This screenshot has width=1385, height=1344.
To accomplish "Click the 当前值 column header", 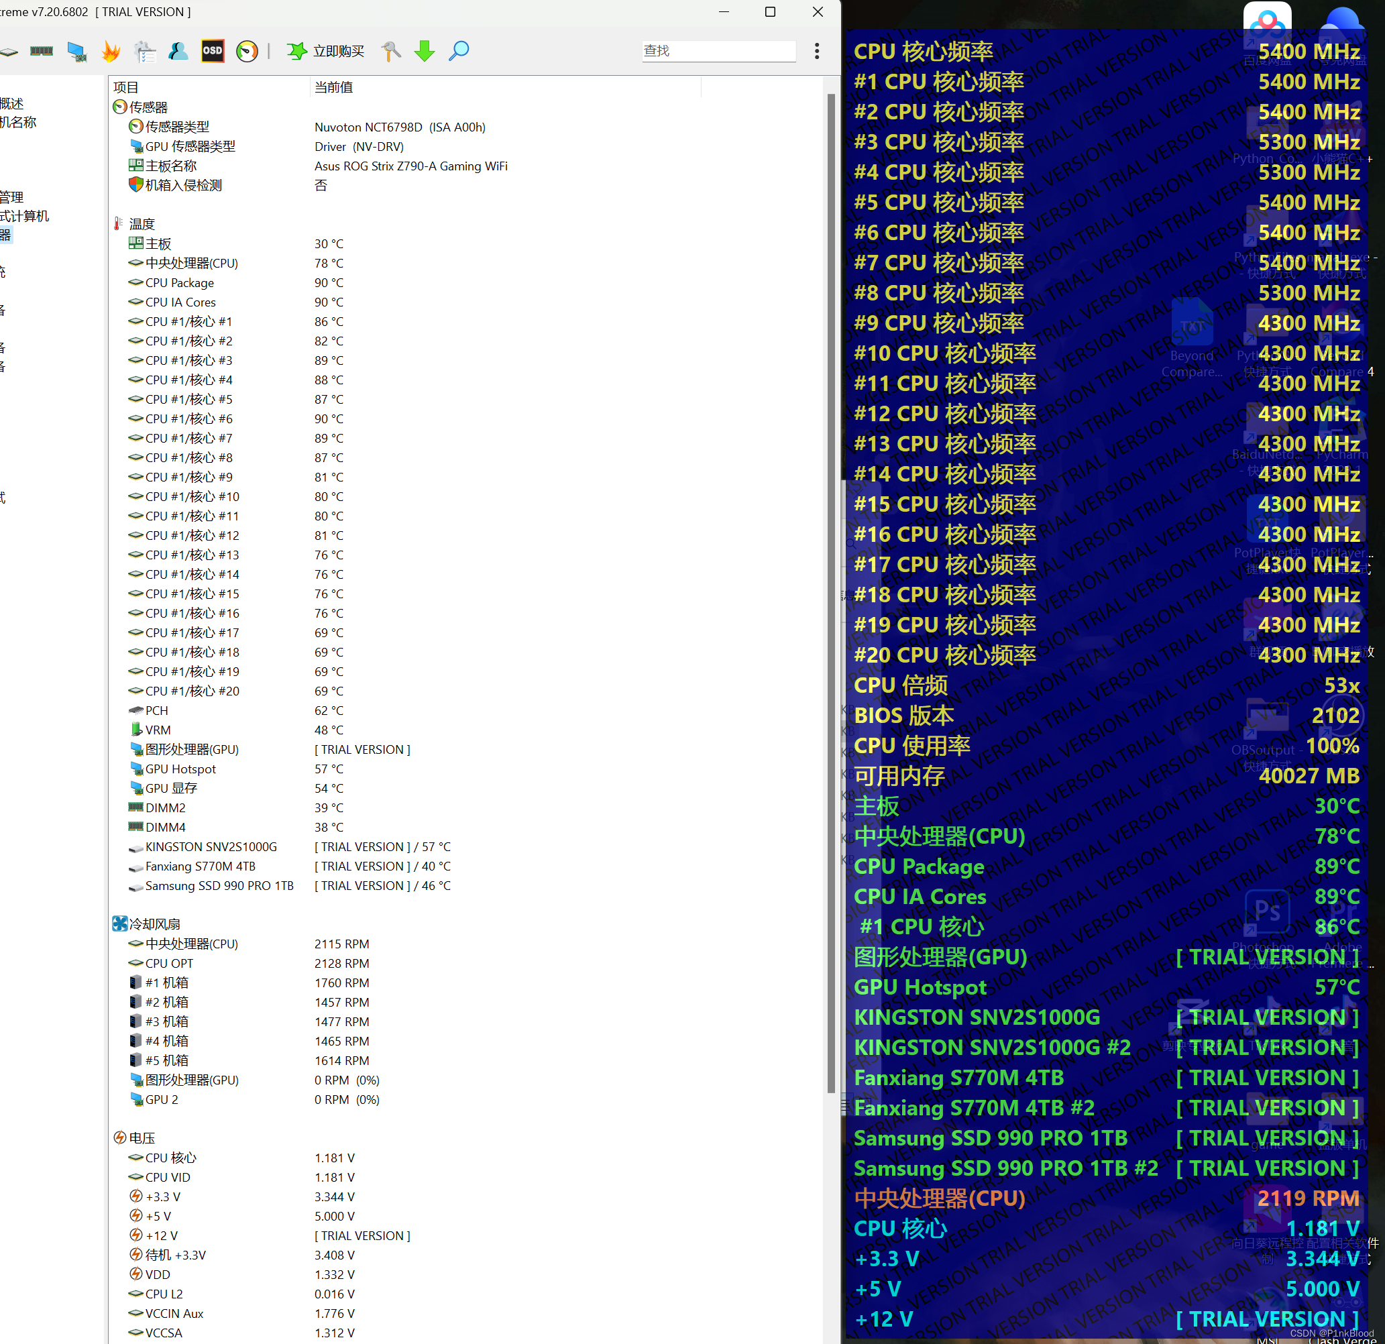I will (x=333, y=87).
